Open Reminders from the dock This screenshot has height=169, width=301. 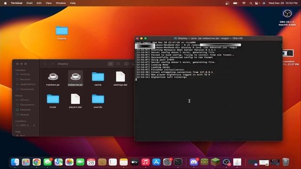113,162
